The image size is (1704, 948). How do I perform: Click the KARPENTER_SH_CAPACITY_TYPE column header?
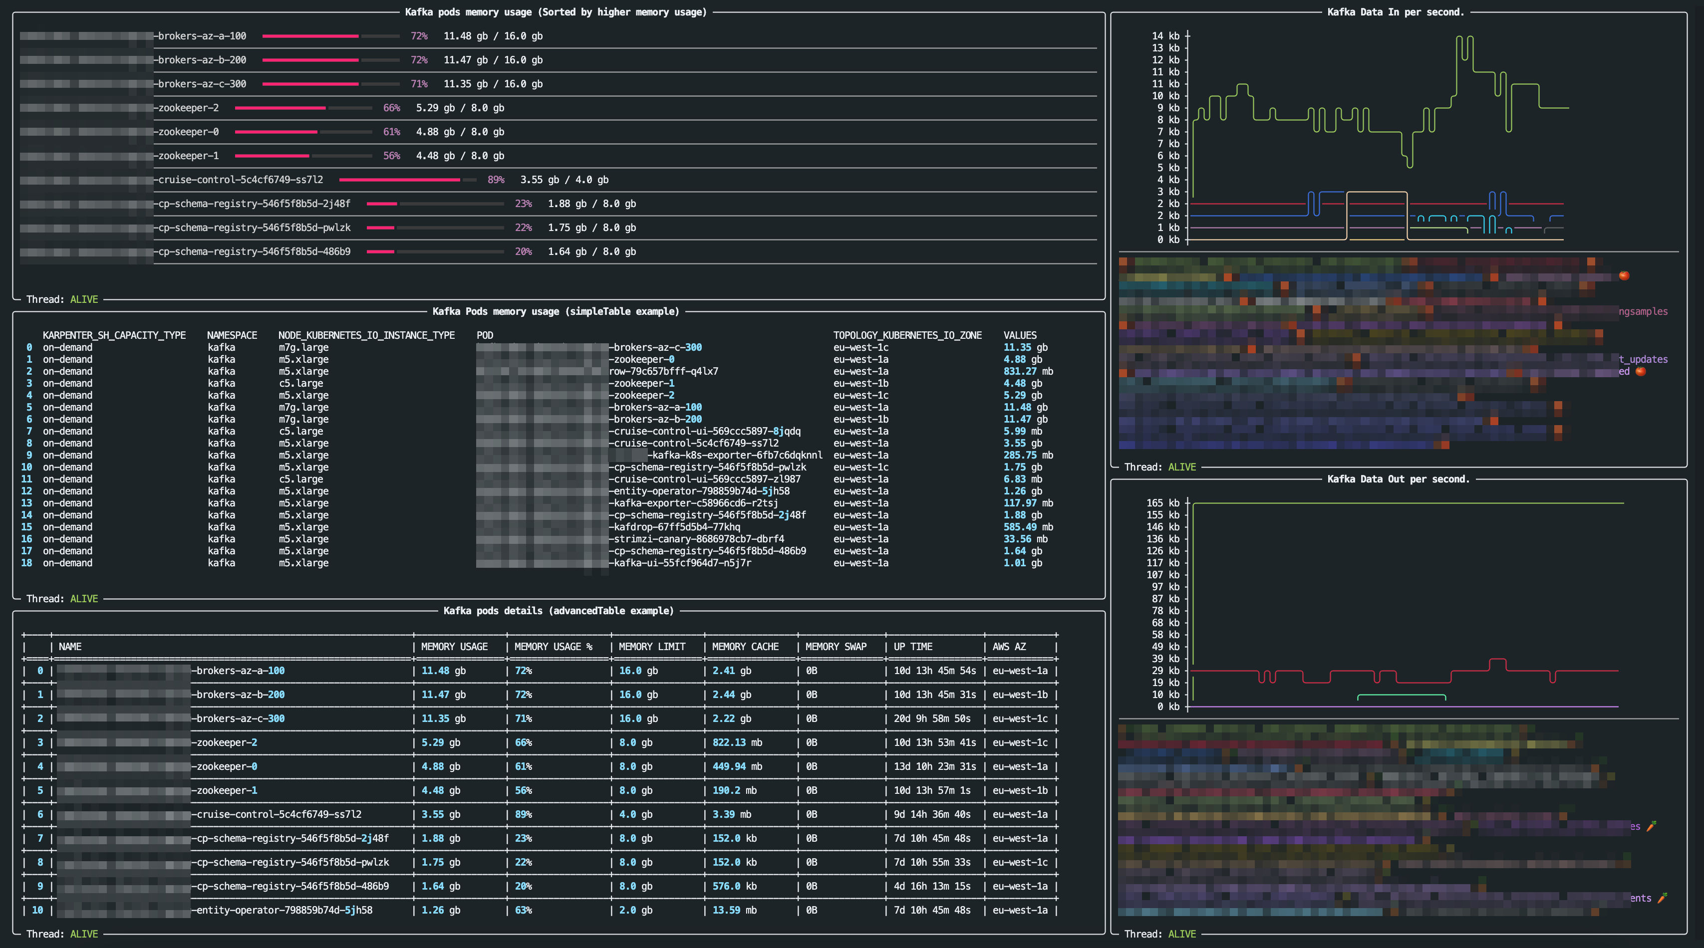click(x=114, y=335)
